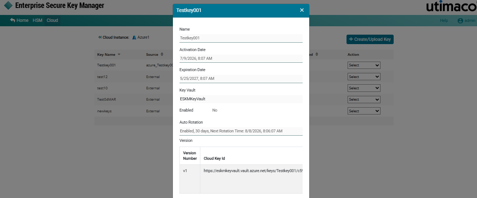This screenshot has height=198, width=477.
Task: Click the admin username text
Action: point(470,21)
